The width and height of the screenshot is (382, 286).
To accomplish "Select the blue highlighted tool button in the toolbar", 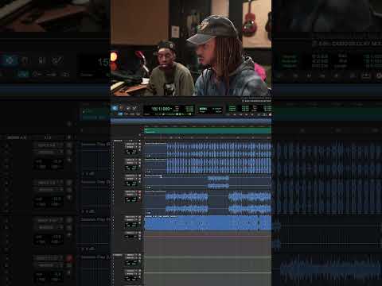I will click(115, 108).
